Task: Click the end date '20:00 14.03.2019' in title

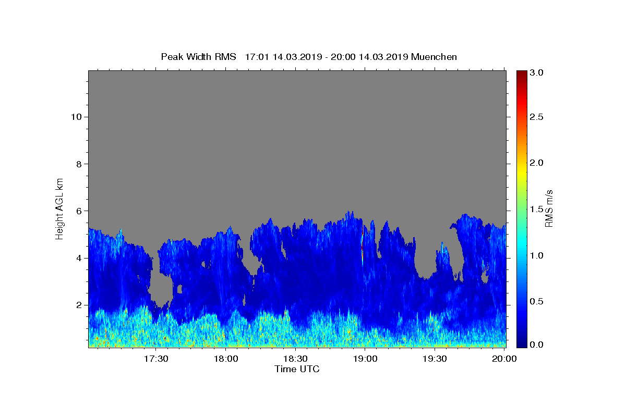Action: (x=369, y=57)
